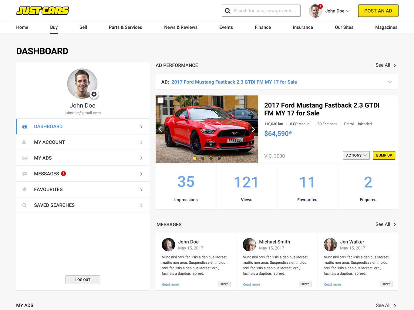The image size is (414, 310).
Task: Open the blue Mustang ad title link
Action: pyautogui.click(x=234, y=82)
